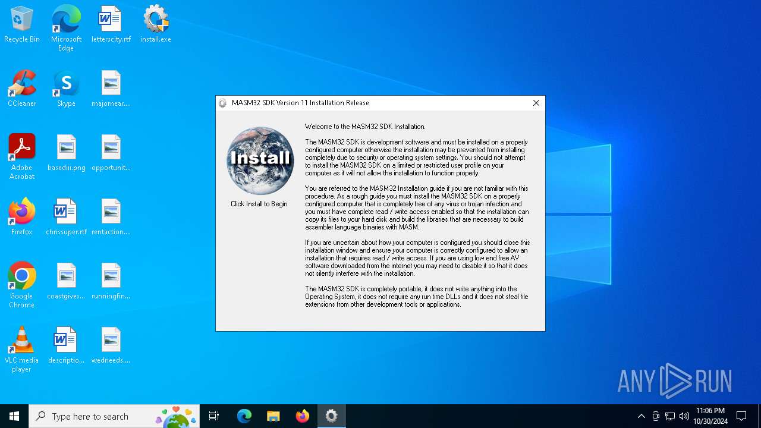Select the runningfin... image file on desktop
761x428 pixels.
111,281
